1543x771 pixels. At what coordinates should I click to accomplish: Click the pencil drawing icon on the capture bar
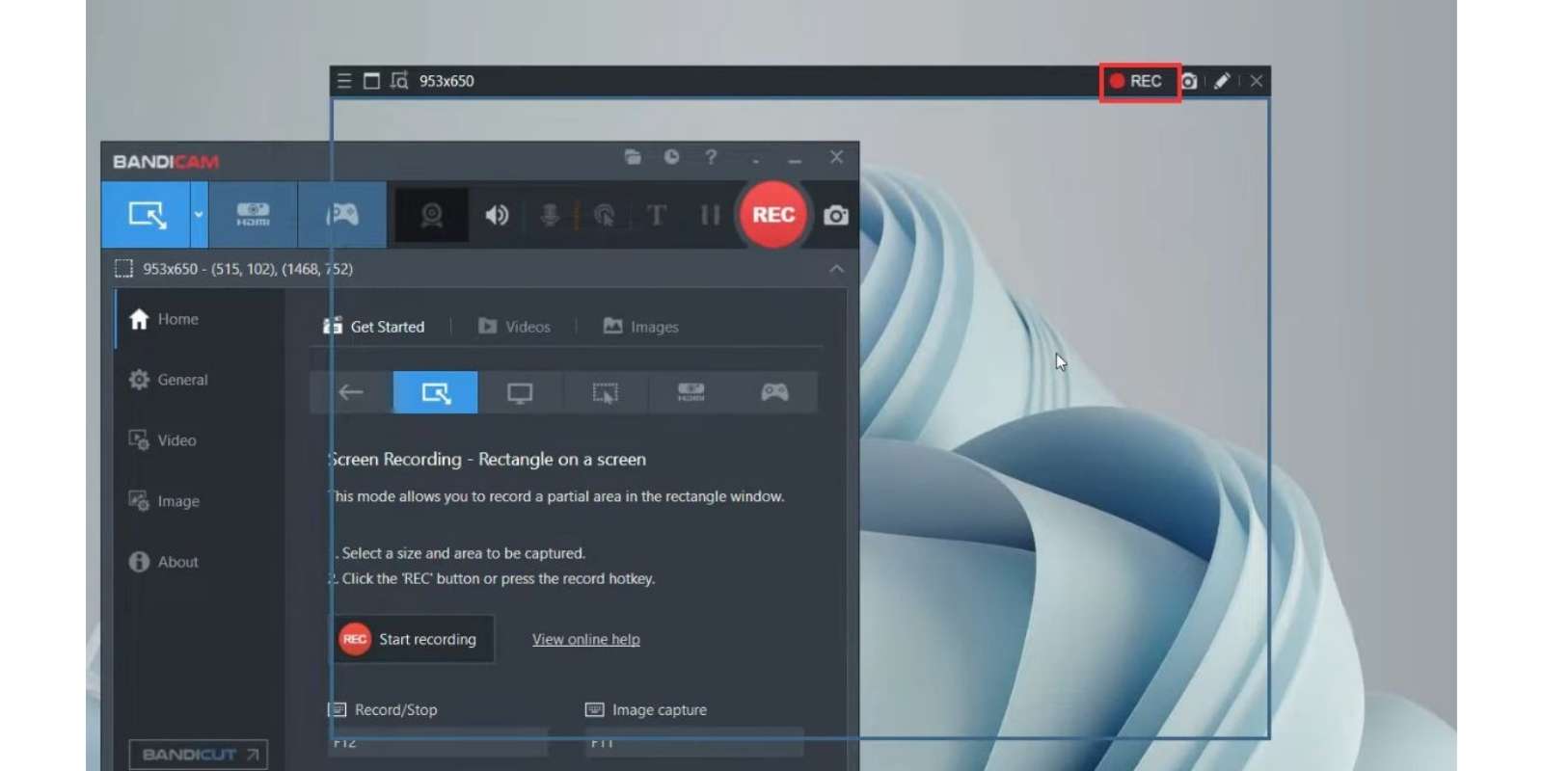click(1222, 81)
